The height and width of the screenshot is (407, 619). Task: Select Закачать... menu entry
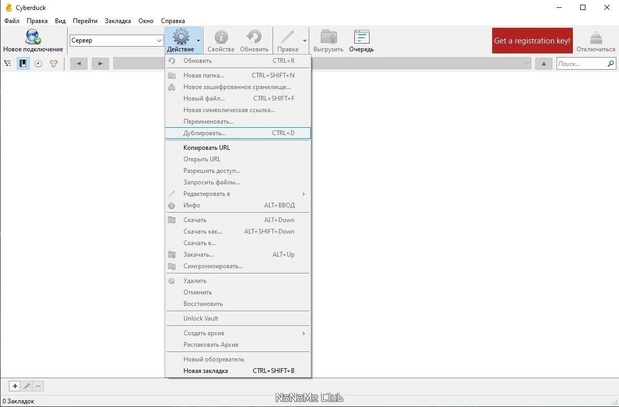237,255
